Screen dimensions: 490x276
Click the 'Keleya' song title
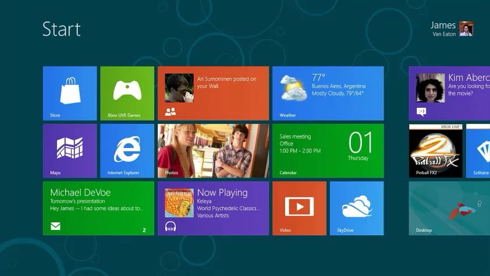(x=204, y=201)
